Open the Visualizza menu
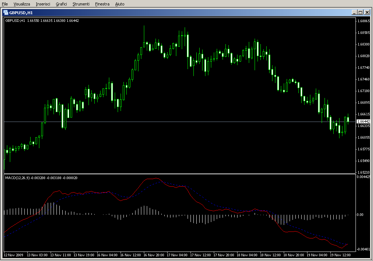The image size is (373, 261). (x=21, y=4)
